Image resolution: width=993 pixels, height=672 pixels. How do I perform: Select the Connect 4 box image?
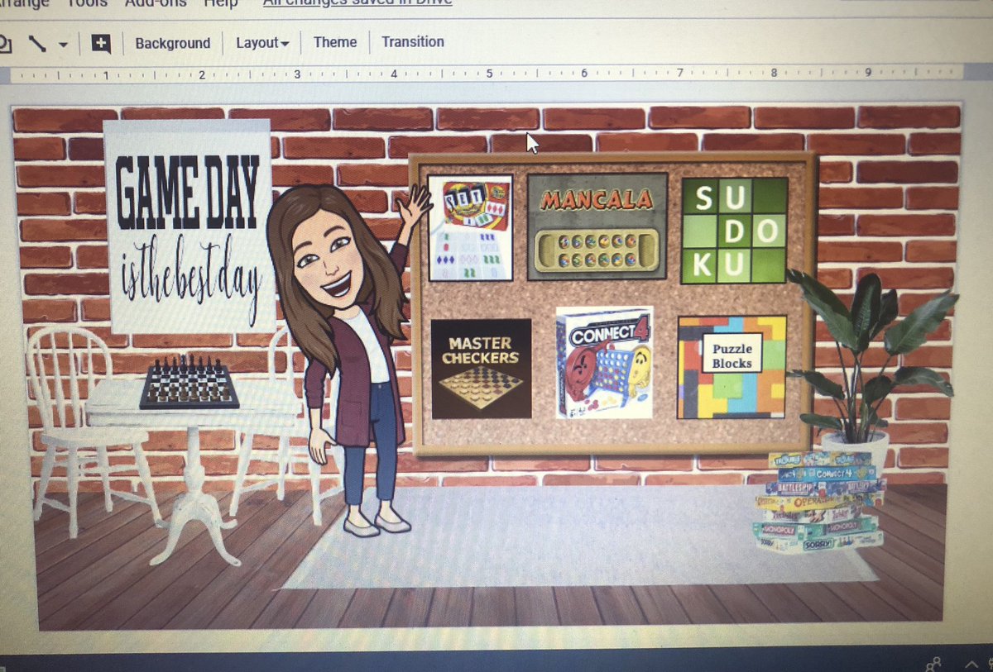click(604, 361)
